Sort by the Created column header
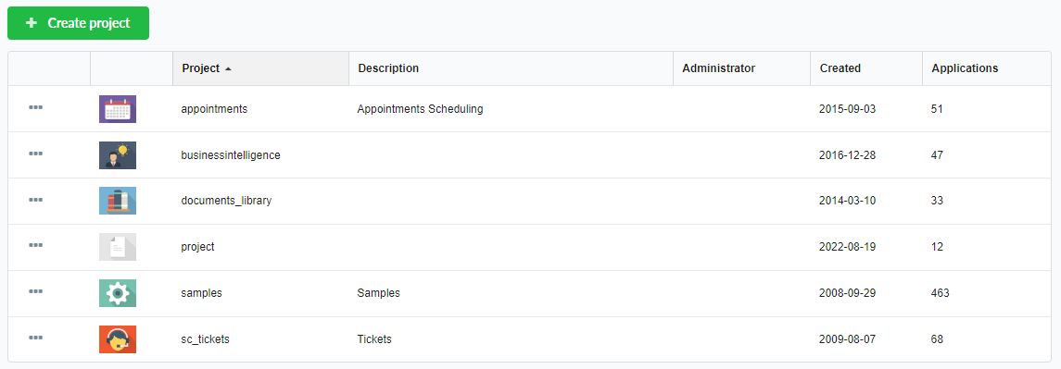This screenshot has height=369, width=1061. (840, 68)
